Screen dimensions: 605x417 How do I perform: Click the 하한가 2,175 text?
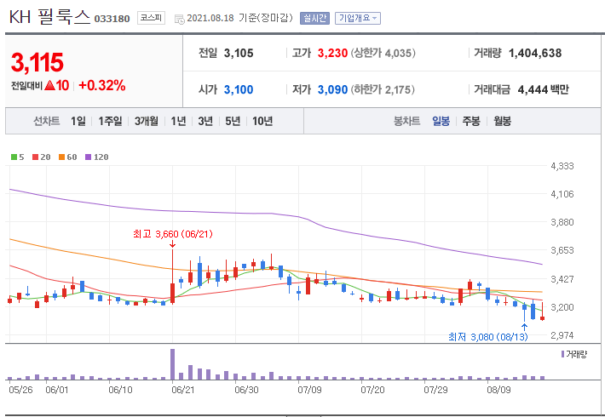point(383,90)
